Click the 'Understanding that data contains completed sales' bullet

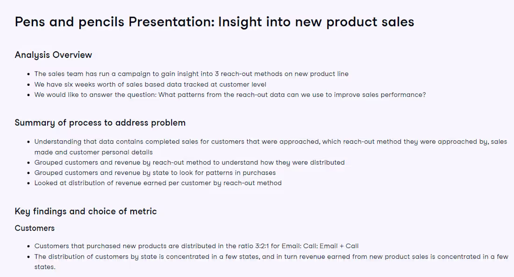[271, 147]
